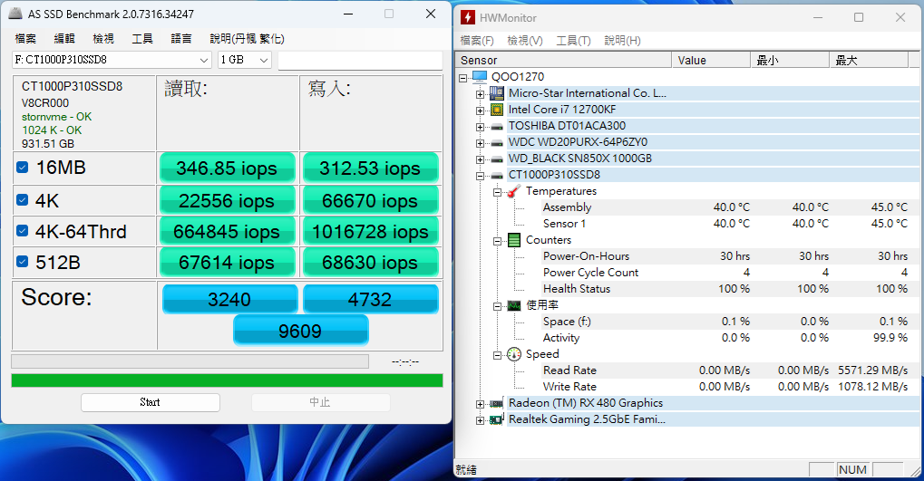Image resolution: width=924 pixels, height=481 pixels.
Task: Click the grey progress bar above the green bar
Action: coord(190,361)
